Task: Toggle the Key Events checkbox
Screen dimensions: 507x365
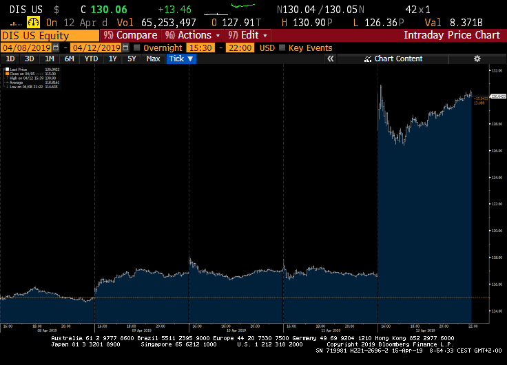Action: pos(282,48)
